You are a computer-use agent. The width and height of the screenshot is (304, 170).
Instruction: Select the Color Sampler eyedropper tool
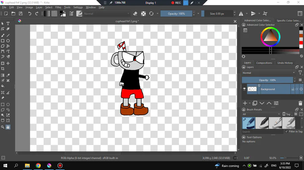coord(8,75)
